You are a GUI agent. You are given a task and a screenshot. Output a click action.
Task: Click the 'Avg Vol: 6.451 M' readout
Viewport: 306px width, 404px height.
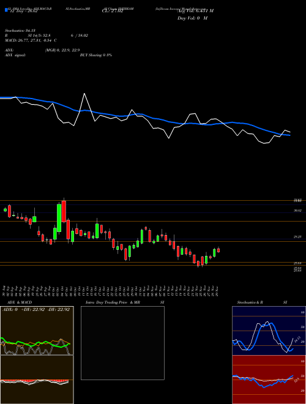pos(195,11)
